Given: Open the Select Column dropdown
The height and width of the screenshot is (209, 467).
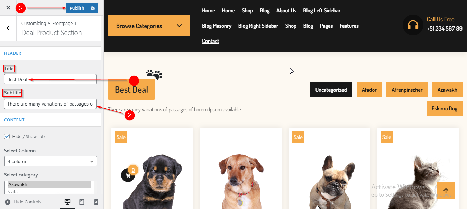Looking at the screenshot, I should (51, 161).
